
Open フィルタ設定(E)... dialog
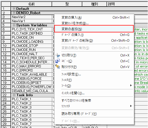94,74
